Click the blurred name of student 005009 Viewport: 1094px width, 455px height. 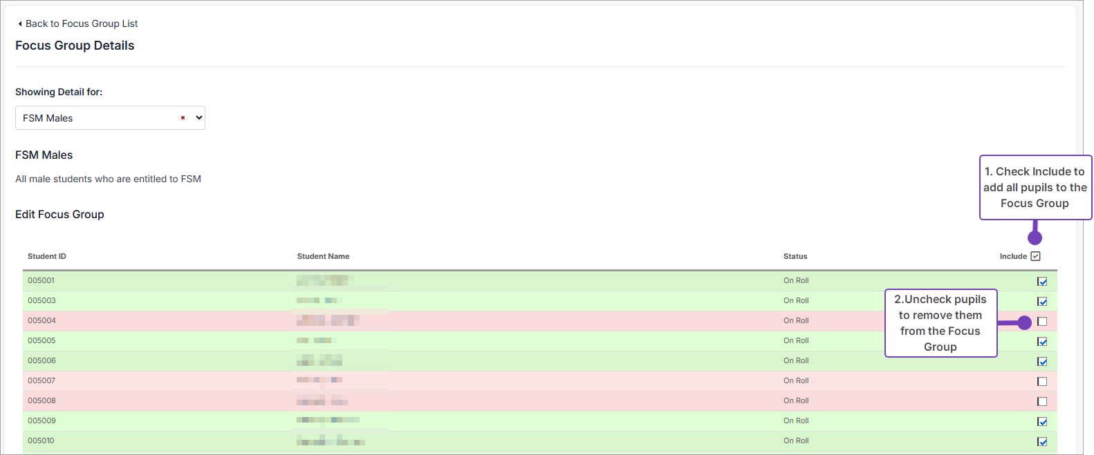tap(328, 420)
